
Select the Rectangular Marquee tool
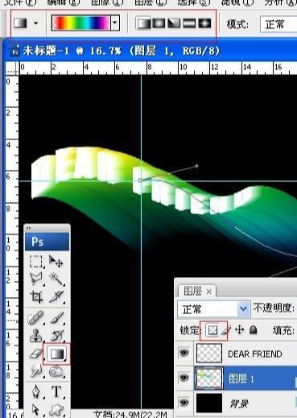[36, 262]
